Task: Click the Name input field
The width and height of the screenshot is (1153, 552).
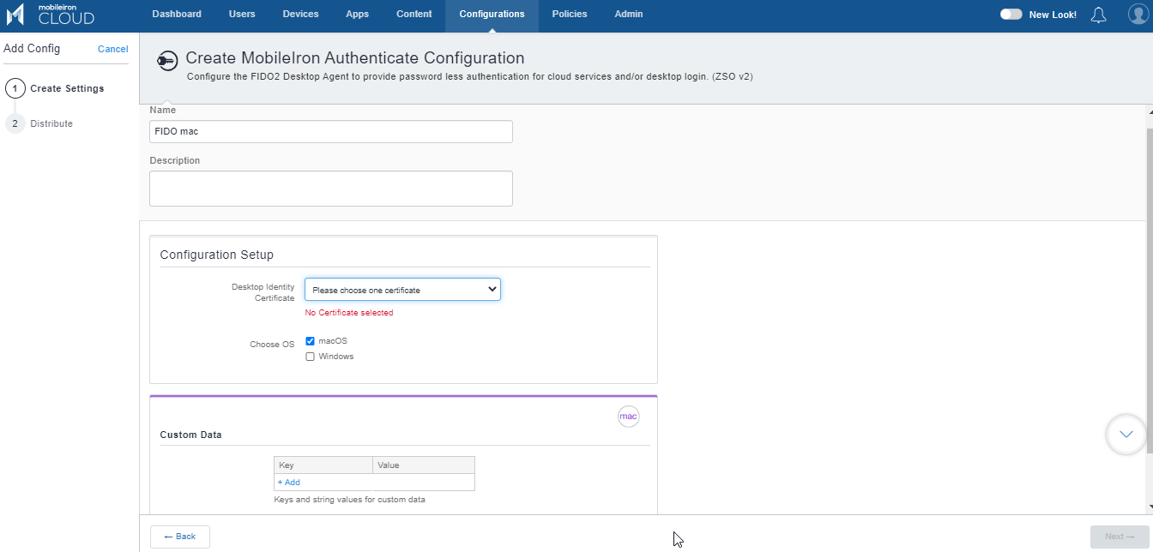Action: [331, 131]
